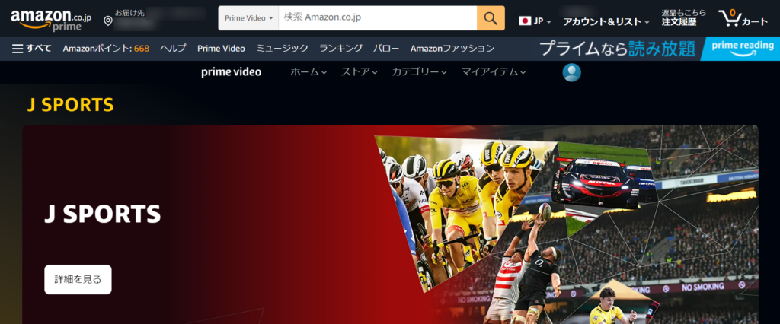Expand the カテゴリー menu
The height and width of the screenshot is (324, 780).
(x=419, y=72)
